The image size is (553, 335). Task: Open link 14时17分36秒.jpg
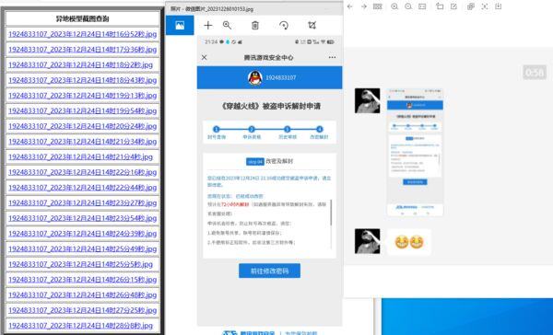[83, 50]
